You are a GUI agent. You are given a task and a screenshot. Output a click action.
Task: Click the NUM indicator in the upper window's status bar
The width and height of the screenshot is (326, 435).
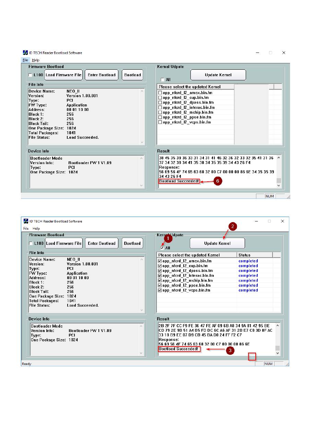269,196
